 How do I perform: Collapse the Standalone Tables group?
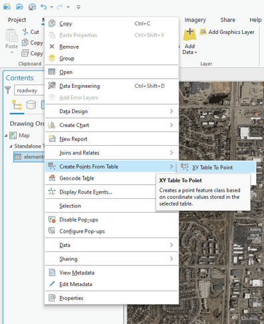click(11, 146)
